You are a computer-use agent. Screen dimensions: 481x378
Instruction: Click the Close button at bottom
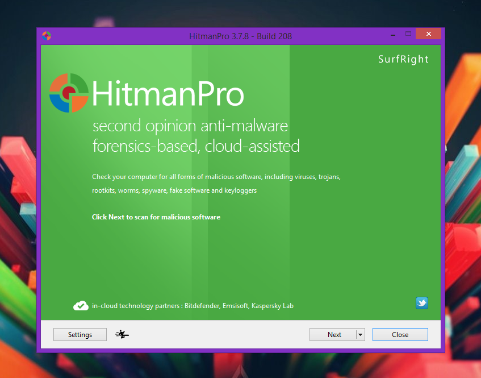pyautogui.click(x=400, y=334)
